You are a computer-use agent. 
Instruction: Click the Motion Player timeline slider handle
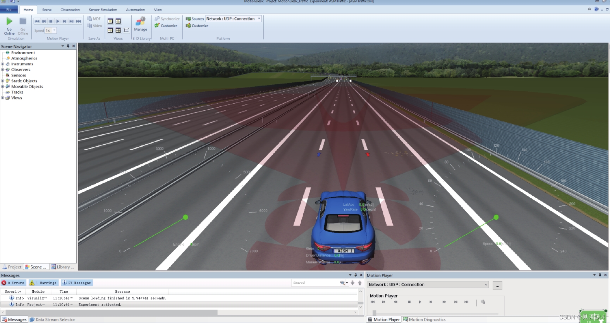[x=374, y=313]
